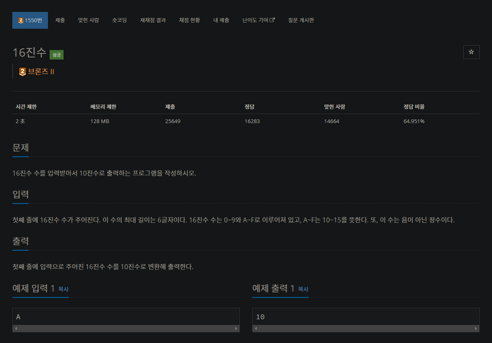Screen dimensions: 492x343
Task: Click the '입력' section heading
Action: point(20,195)
